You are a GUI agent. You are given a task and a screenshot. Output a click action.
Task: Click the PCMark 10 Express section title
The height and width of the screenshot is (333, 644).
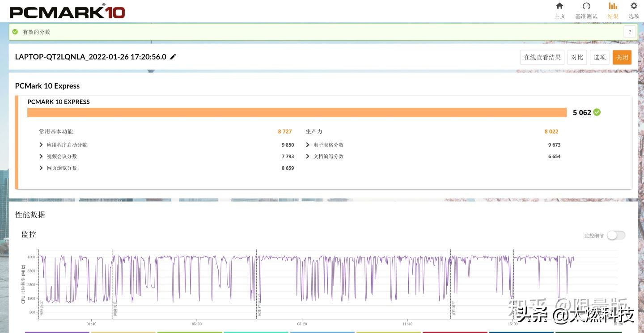coord(47,86)
